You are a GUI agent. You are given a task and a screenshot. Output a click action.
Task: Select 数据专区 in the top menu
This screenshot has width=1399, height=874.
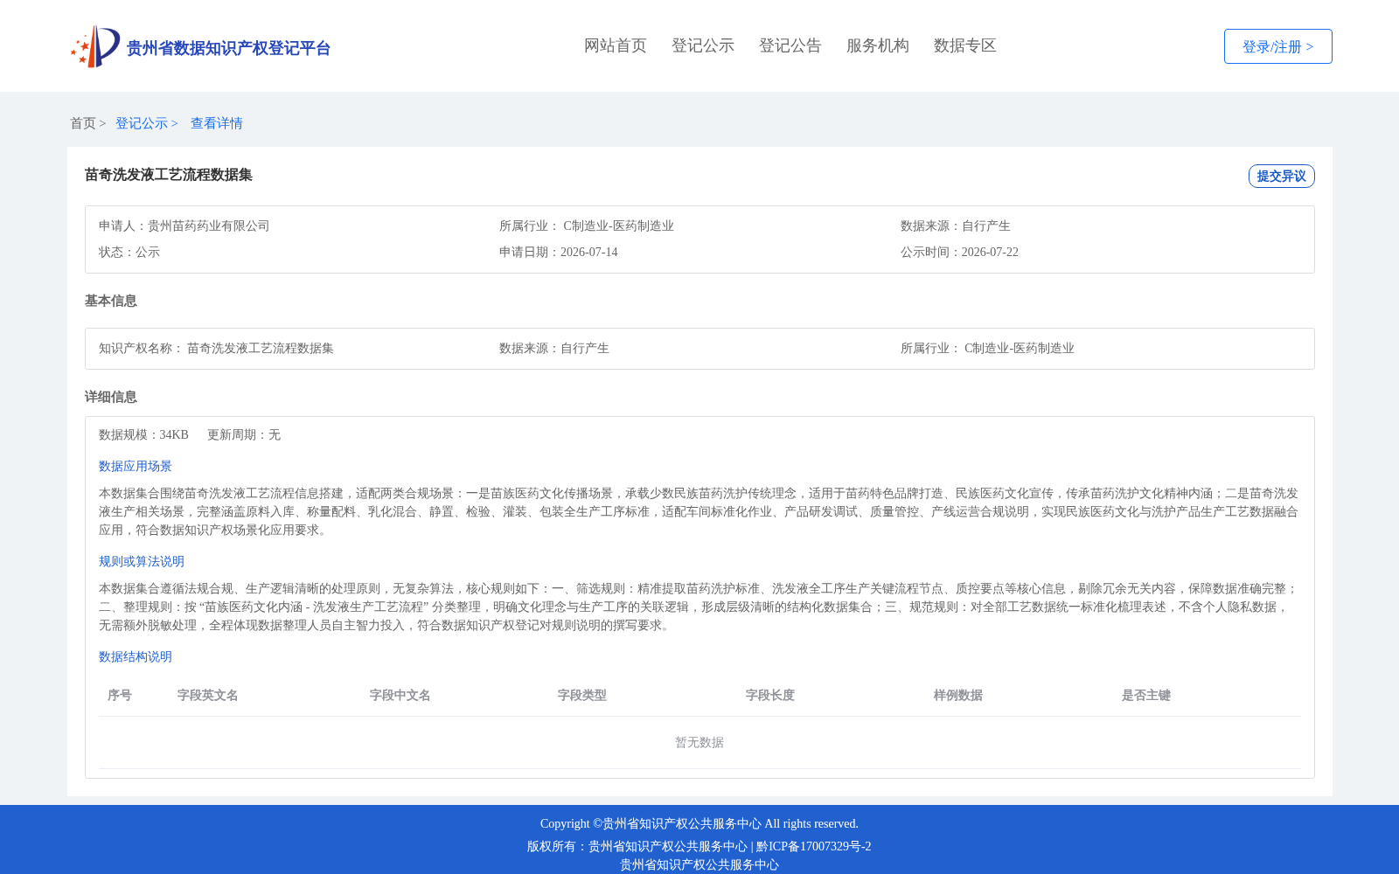[x=965, y=45]
